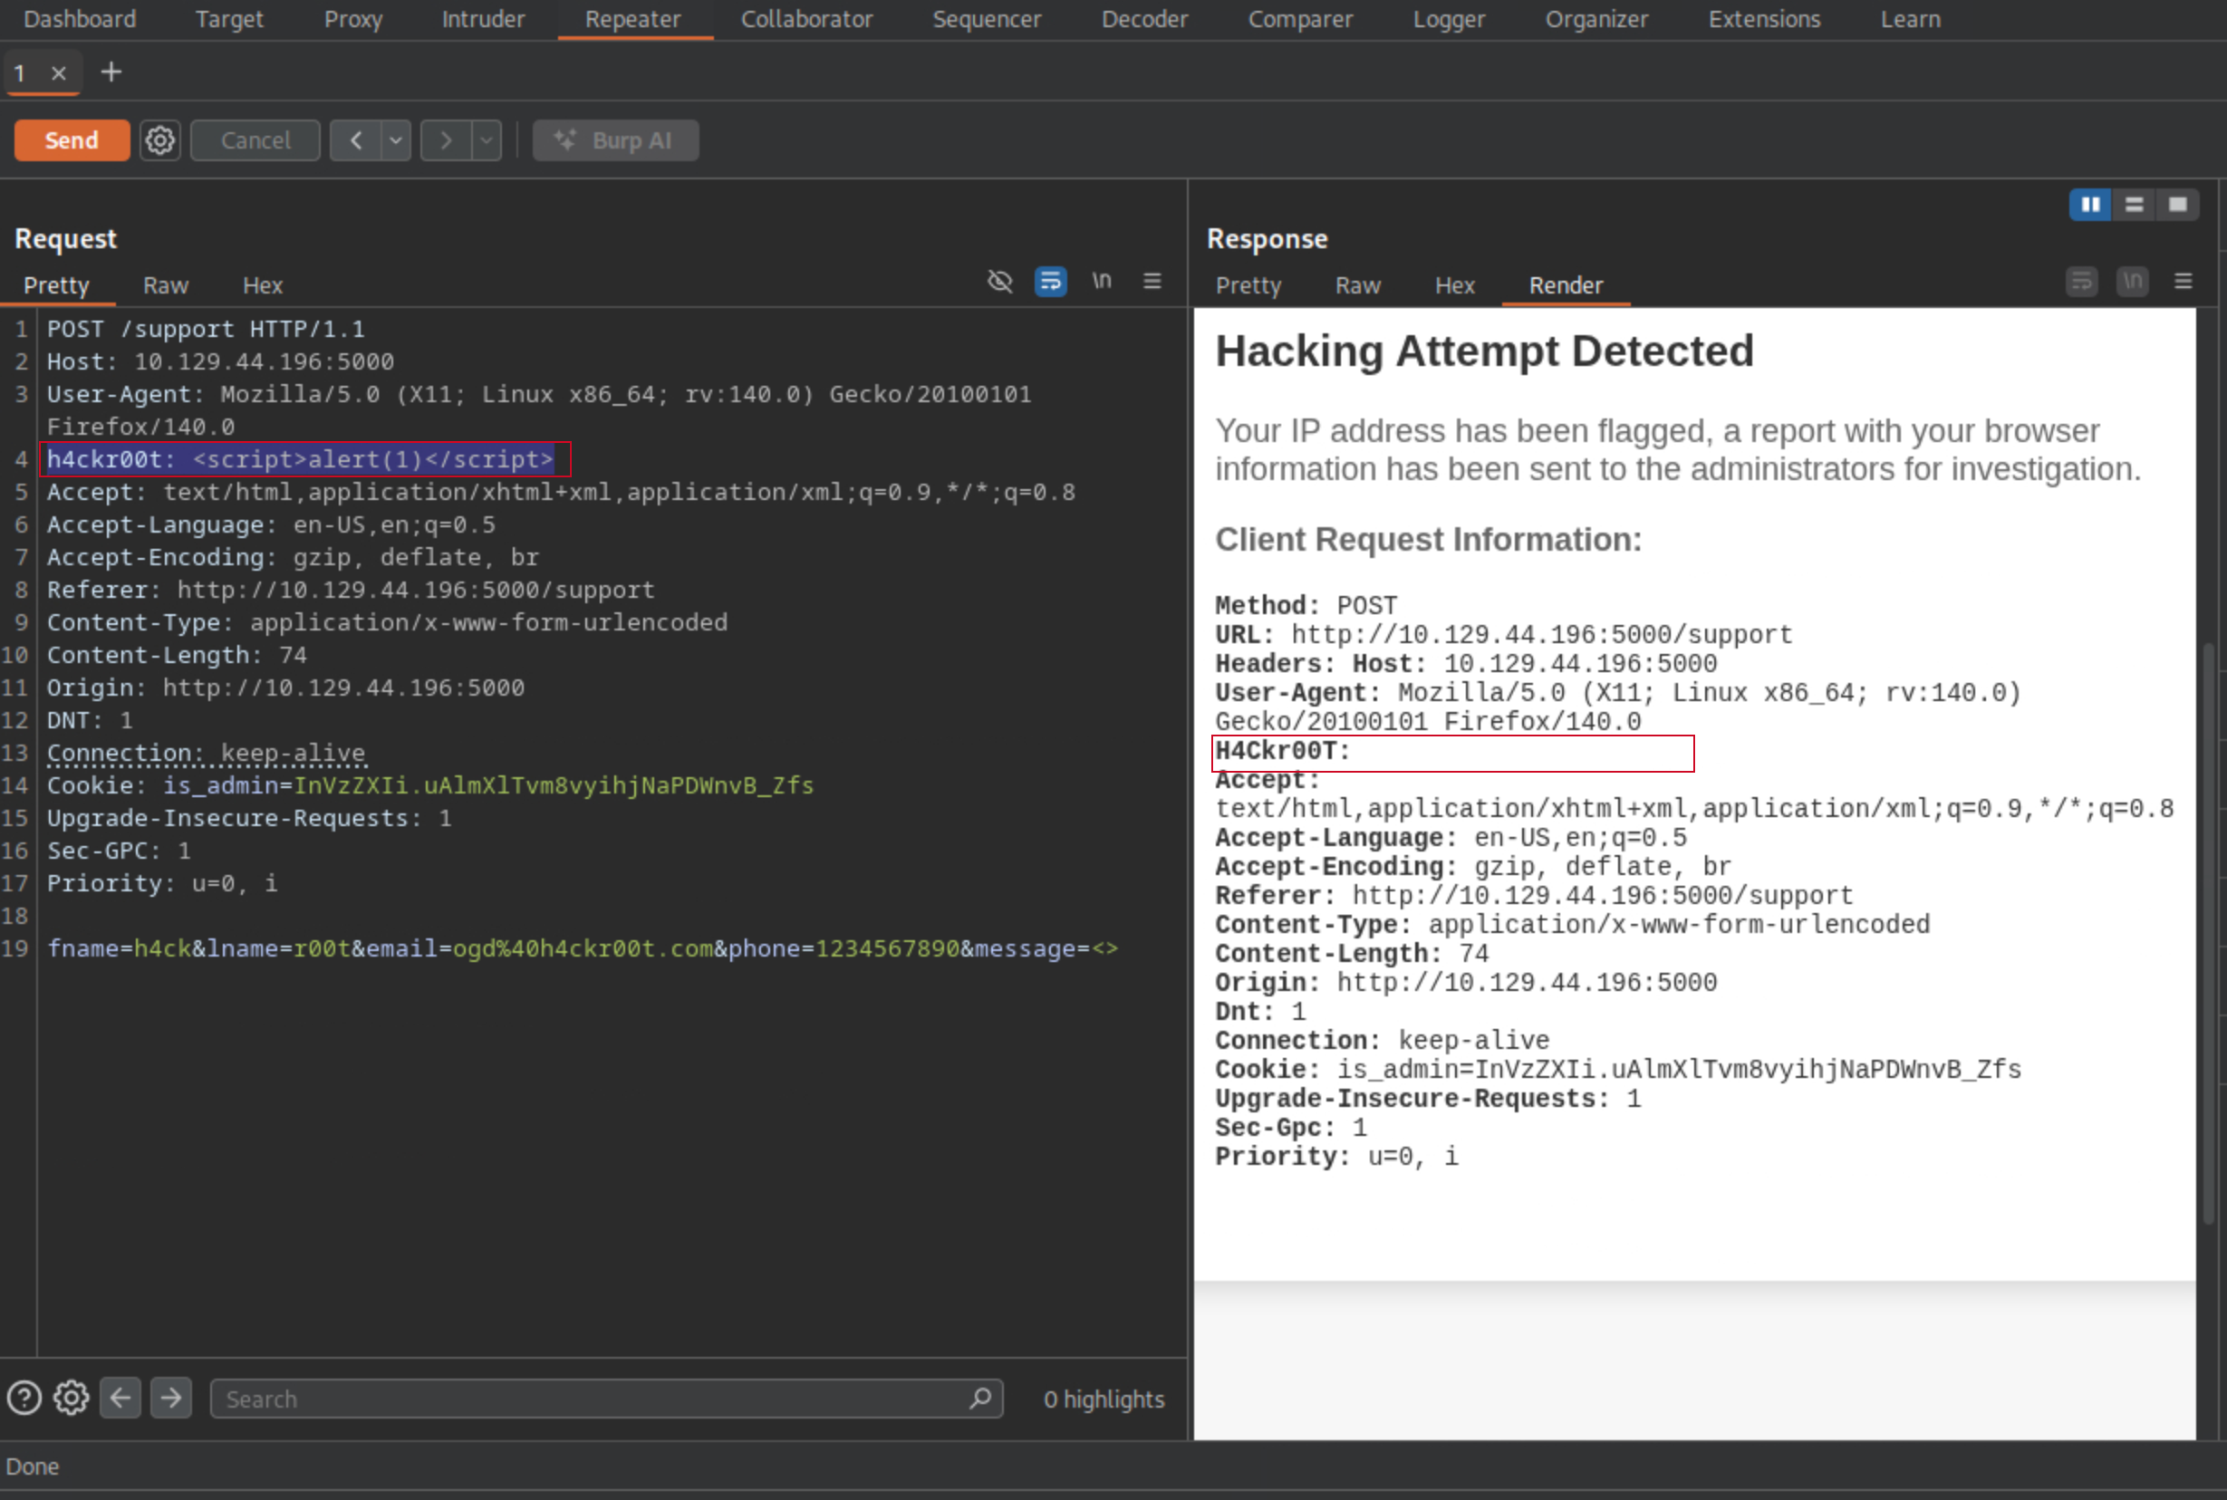Viewport: 2227px width, 1500px height.
Task: Open the bottom-left editor settings gear menu
Action: (71, 1397)
